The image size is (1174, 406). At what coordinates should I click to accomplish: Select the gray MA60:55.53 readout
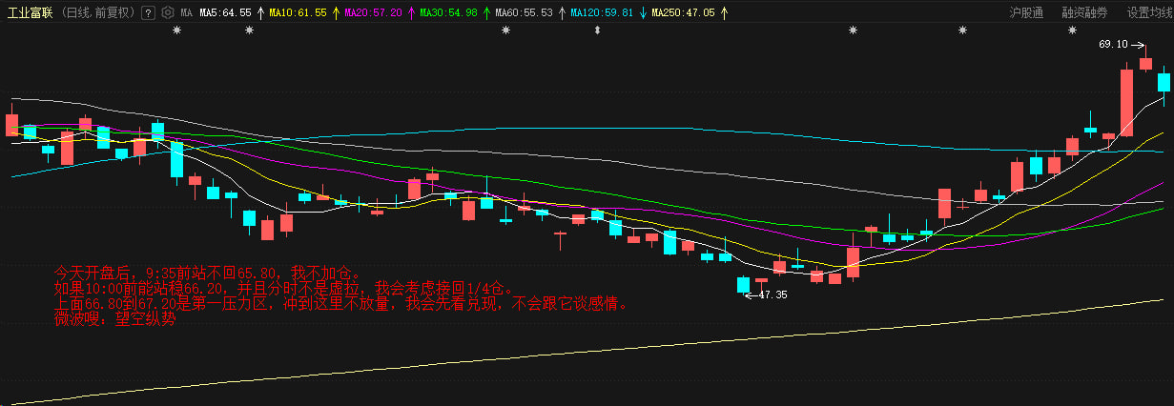point(524,13)
